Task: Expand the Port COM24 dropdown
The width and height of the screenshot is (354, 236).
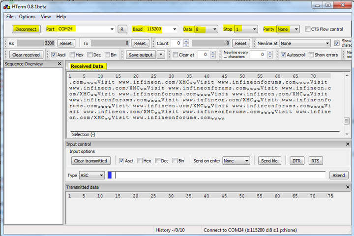Action: [x=113, y=29]
